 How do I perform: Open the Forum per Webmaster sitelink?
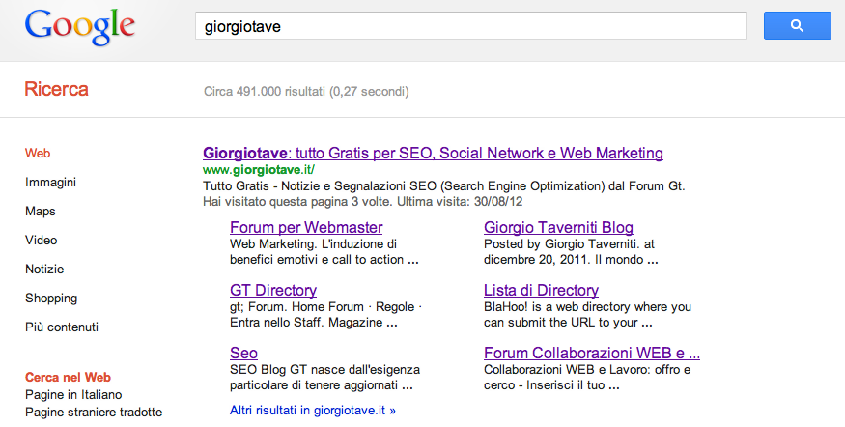pyautogui.click(x=306, y=228)
